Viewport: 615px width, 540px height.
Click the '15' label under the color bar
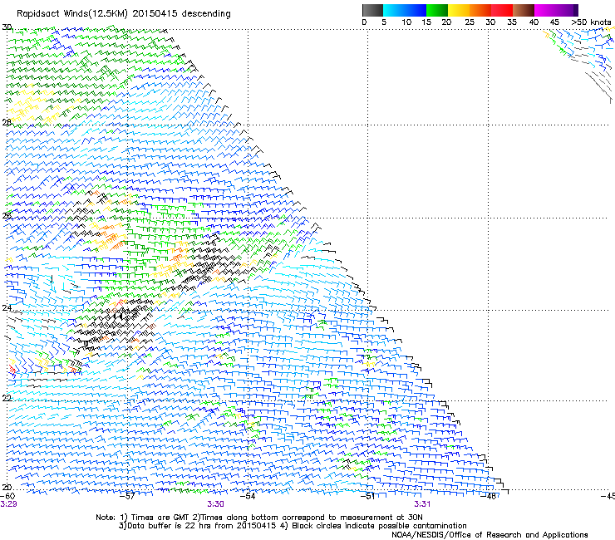point(426,22)
